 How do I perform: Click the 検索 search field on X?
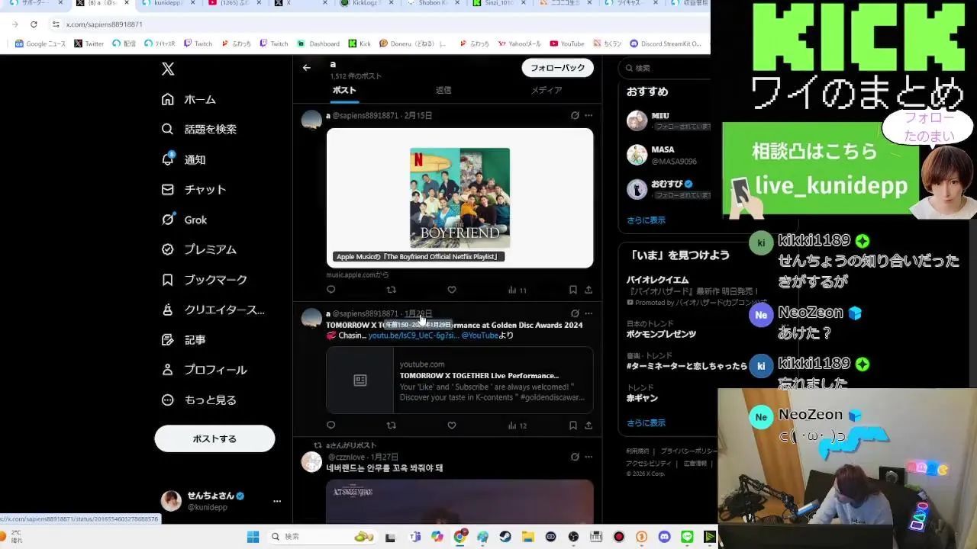[x=666, y=68]
